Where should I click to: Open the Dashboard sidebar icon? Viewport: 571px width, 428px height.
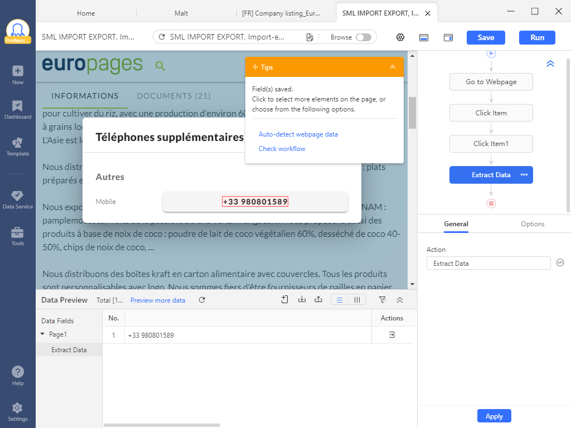(x=17, y=110)
